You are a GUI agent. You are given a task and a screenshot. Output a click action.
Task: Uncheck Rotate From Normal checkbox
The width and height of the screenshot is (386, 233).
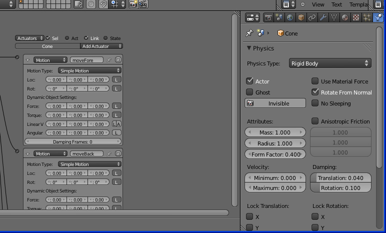tap(315, 92)
